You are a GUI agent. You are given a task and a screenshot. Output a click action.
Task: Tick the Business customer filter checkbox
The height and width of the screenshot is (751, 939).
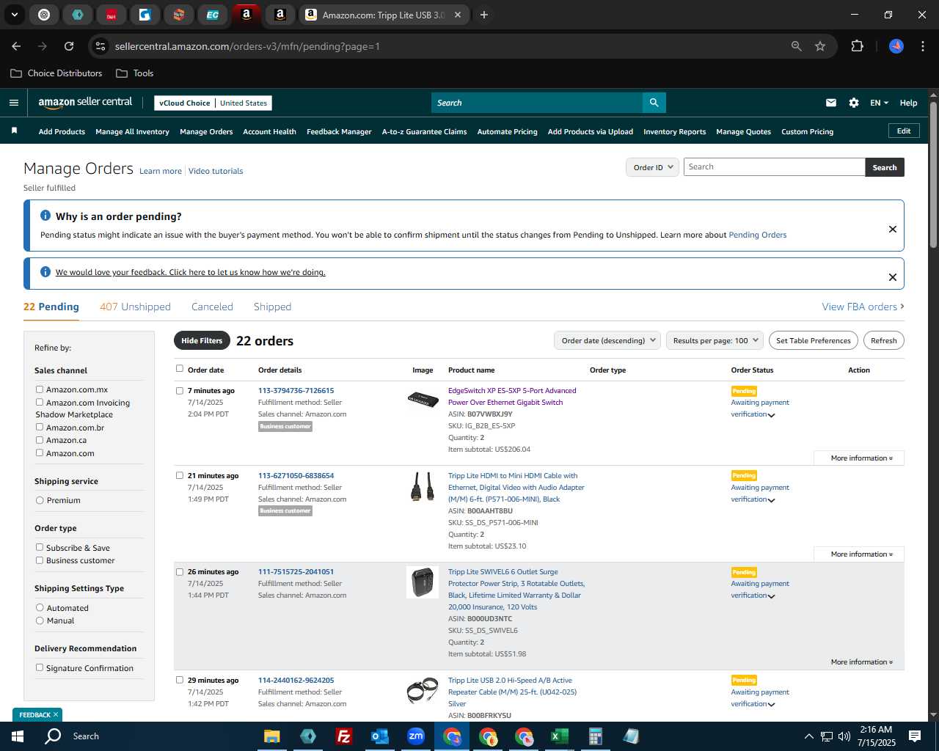pos(40,560)
